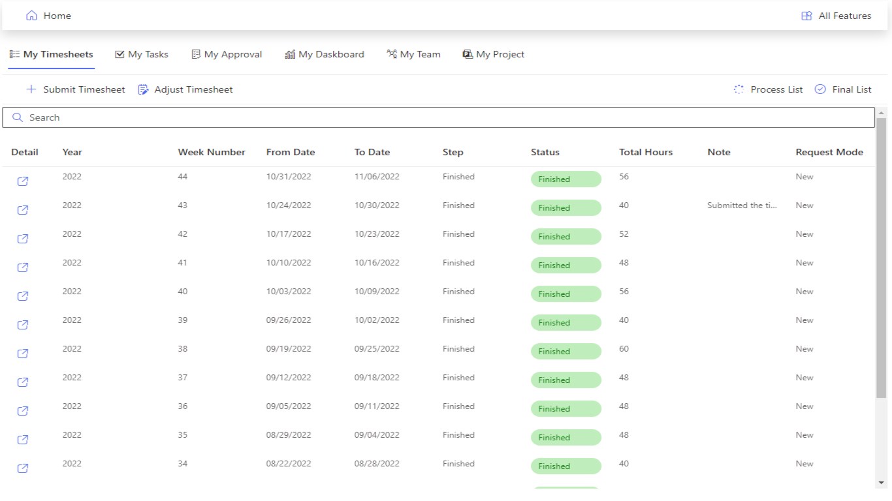
Task: Switch to the My Tasks tab
Action: click(x=142, y=55)
